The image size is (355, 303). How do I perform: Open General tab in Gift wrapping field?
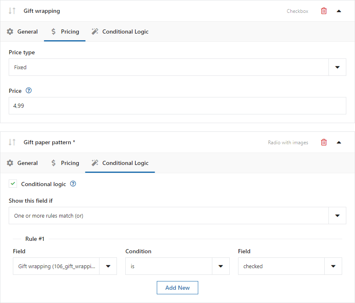22,32
